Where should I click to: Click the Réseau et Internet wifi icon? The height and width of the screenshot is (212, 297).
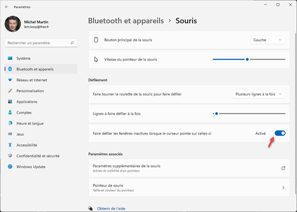coord(10,80)
